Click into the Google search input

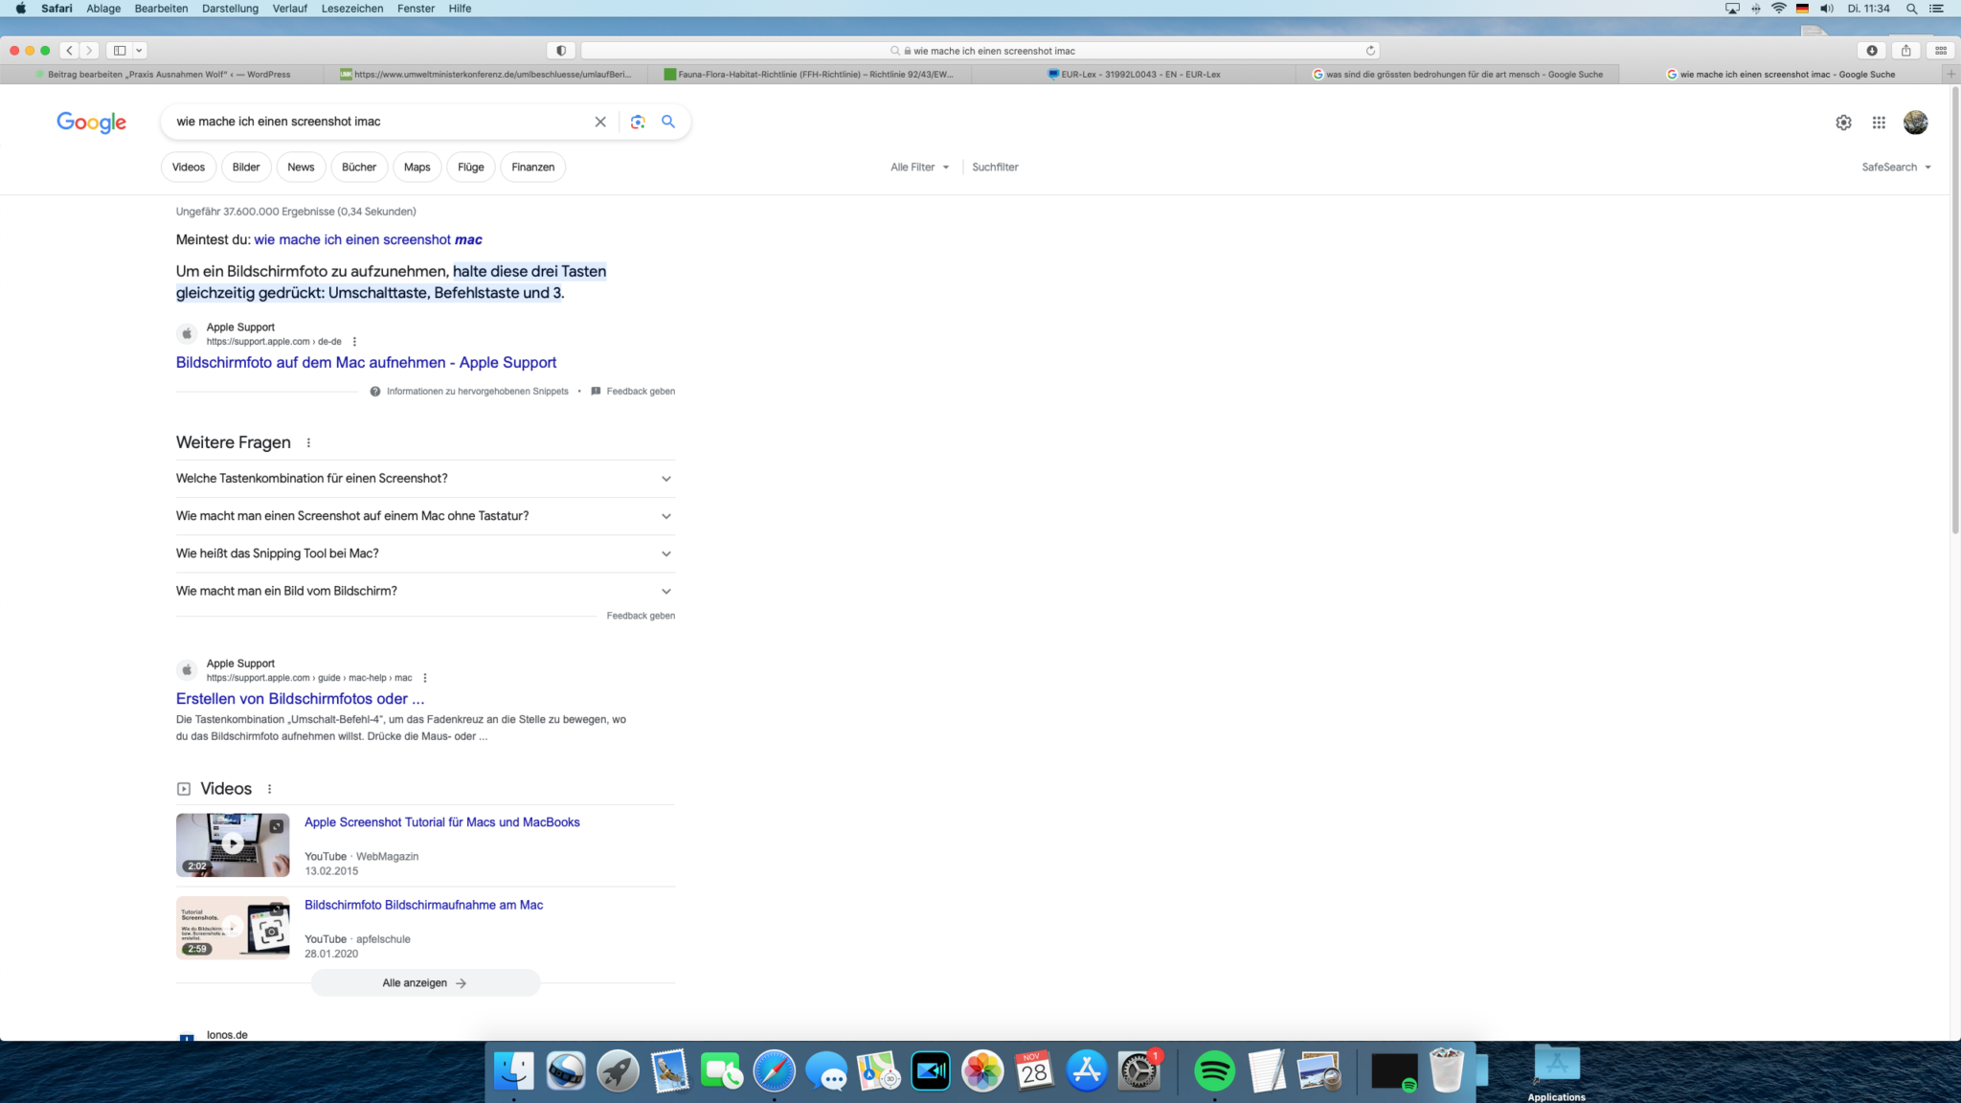tap(378, 122)
